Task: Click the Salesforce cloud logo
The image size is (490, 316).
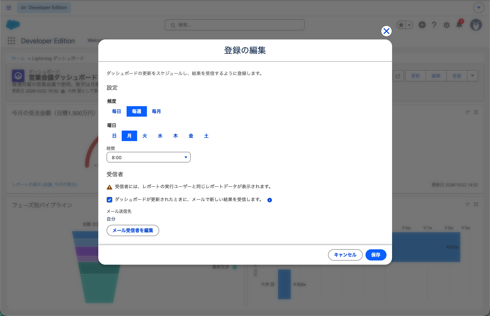Action: tap(13, 25)
